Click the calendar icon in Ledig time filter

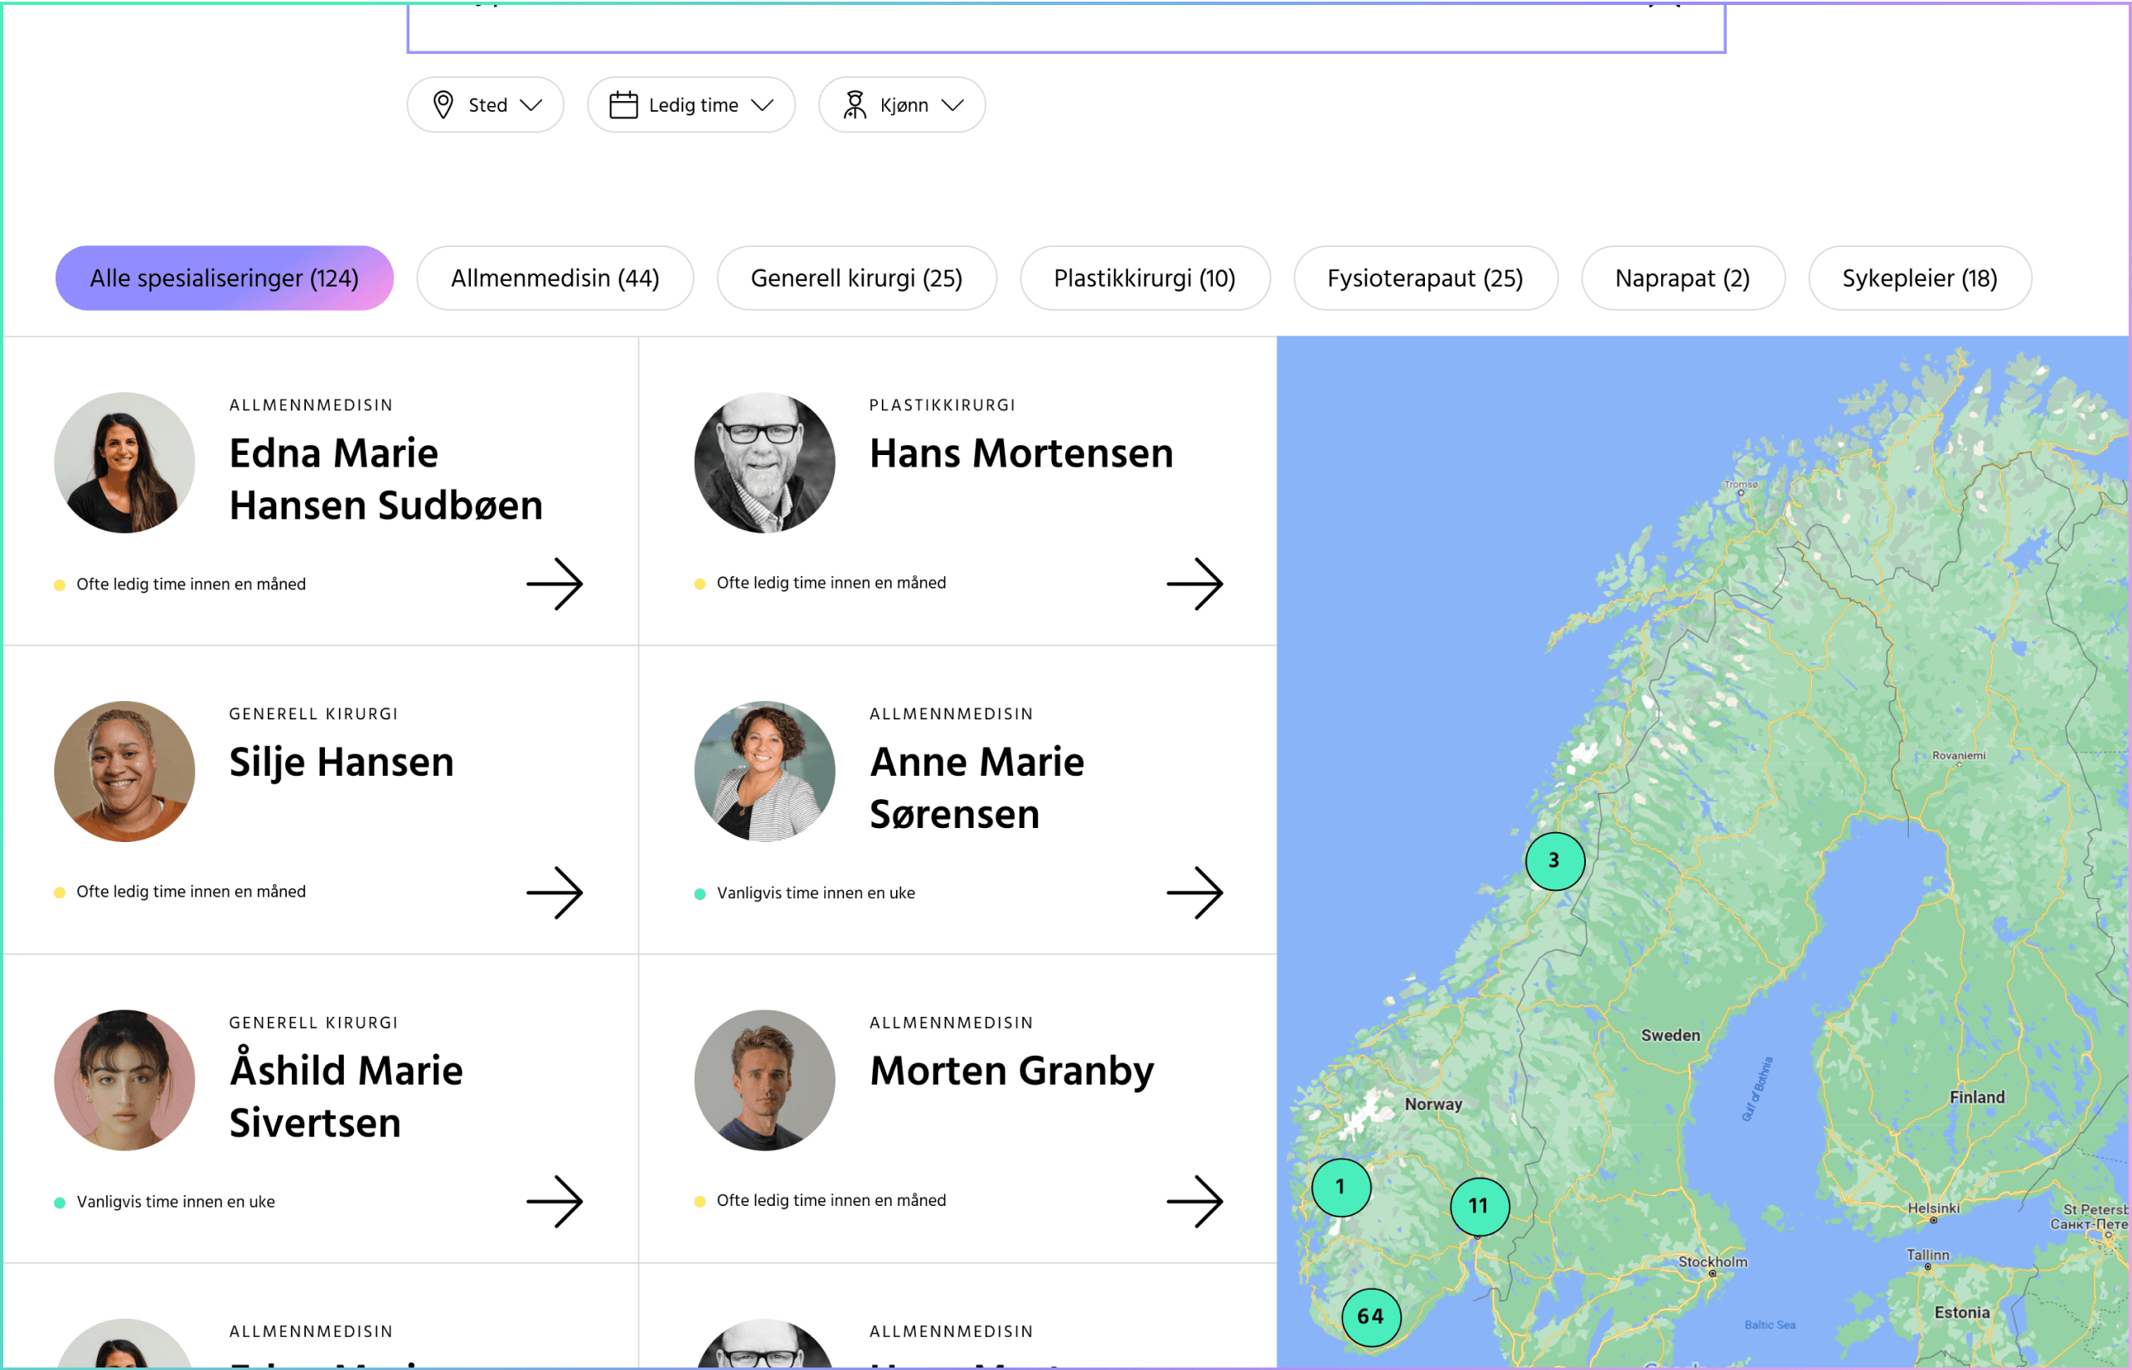(623, 104)
